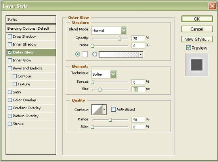Enable the Pattern Overlay checkbox

coord(10,116)
